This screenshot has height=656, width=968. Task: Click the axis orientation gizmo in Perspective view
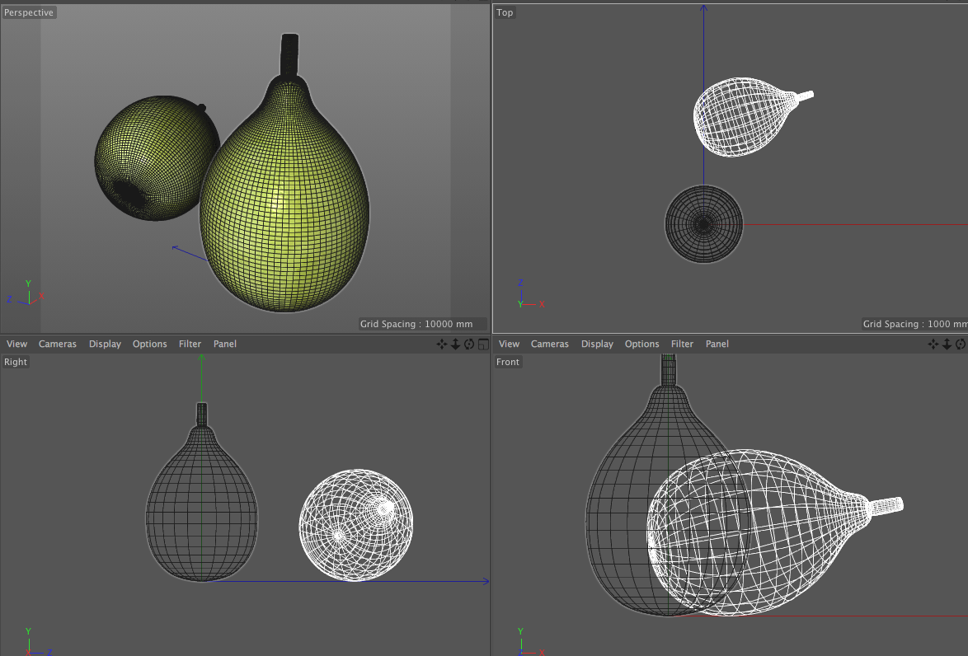[x=26, y=293]
